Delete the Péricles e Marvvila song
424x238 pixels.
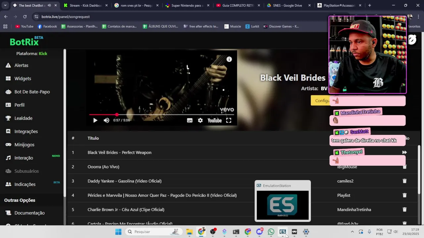pos(404,195)
